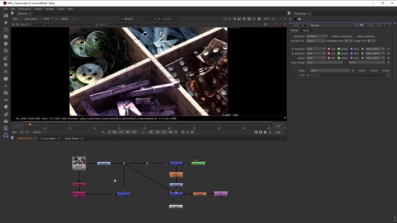
Task: Open the Workspace menu
Action: [x=25, y=9]
